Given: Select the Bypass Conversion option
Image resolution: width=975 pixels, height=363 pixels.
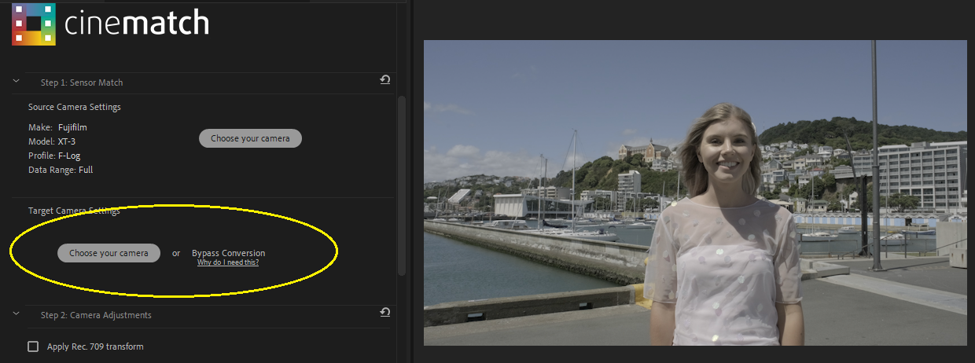Looking at the screenshot, I should coord(228,253).
